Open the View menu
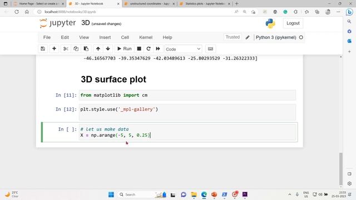The width and height of the screenshot is (356, 200). pos(84,37)
